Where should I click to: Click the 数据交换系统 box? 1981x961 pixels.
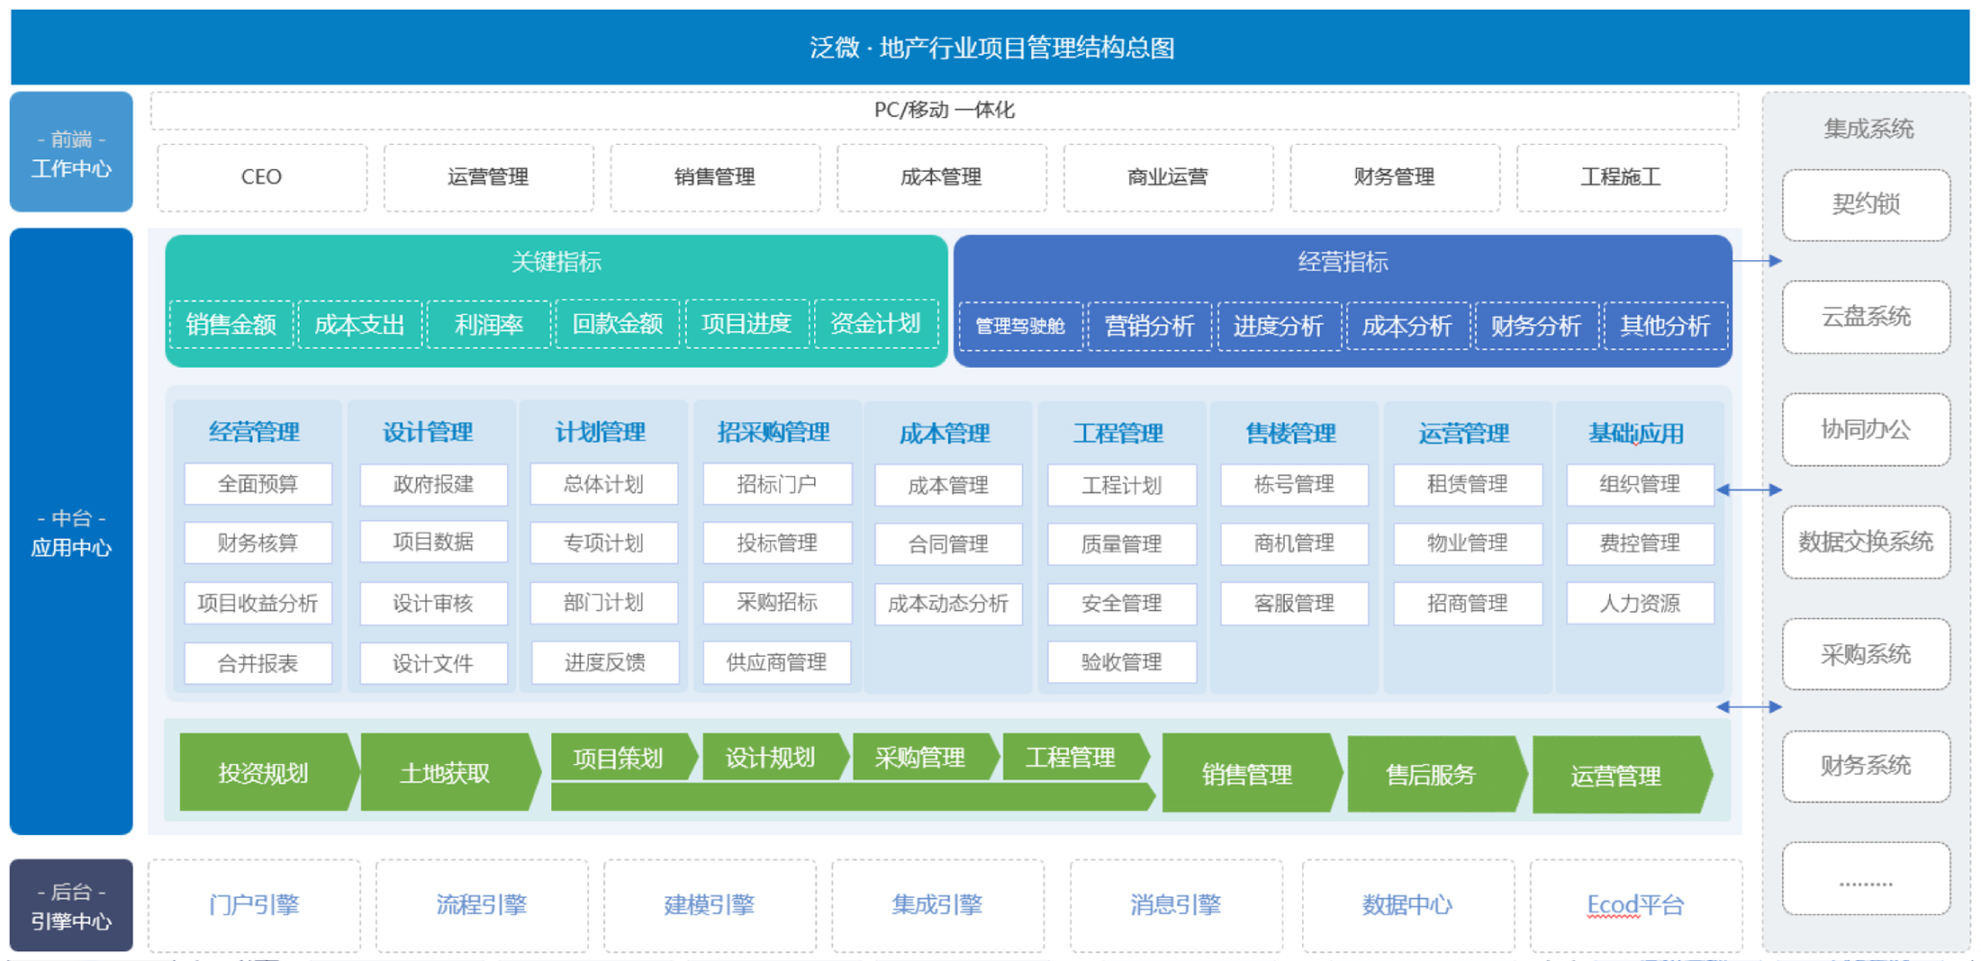(x=1866, y=542)
